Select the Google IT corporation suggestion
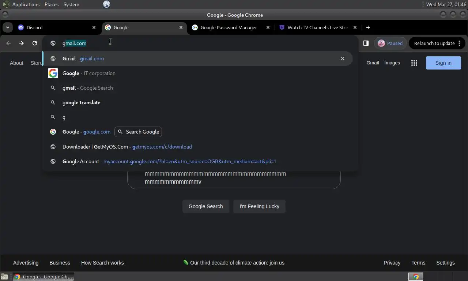Screen dimensions: 468x281 197,73
